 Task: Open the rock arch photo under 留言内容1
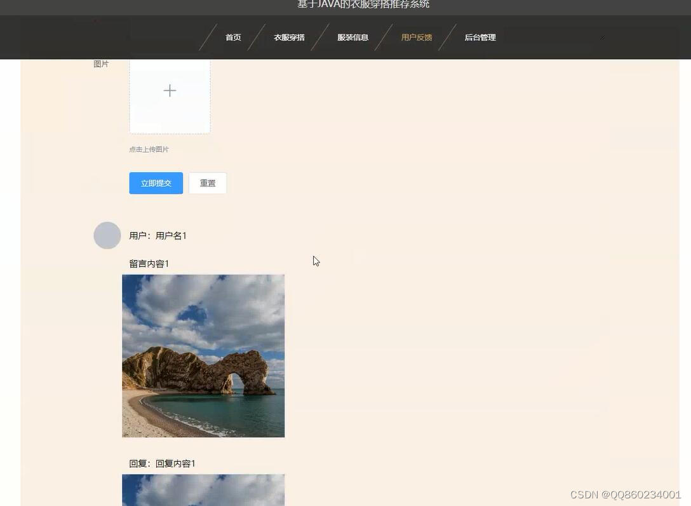coord(203,356)
